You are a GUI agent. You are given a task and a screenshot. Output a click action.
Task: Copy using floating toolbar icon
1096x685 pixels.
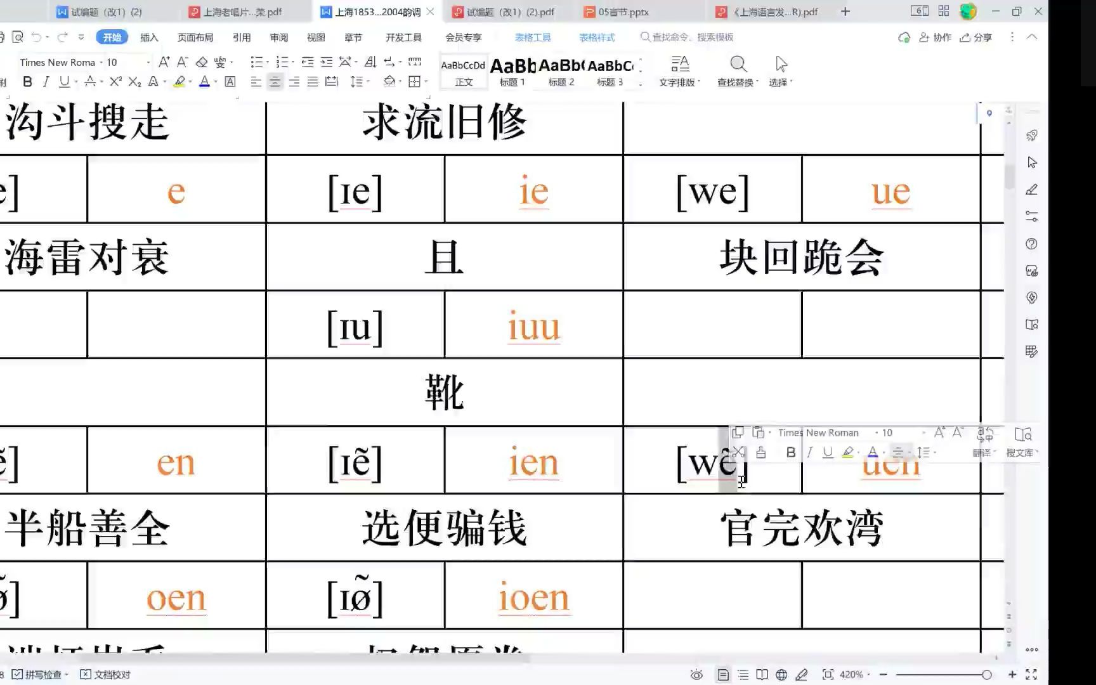coord(738,433)
